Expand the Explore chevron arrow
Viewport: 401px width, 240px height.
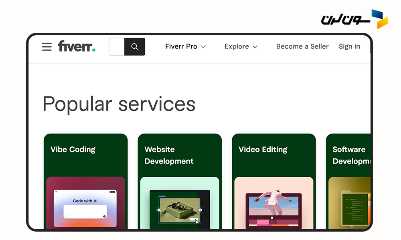(255, 47)
